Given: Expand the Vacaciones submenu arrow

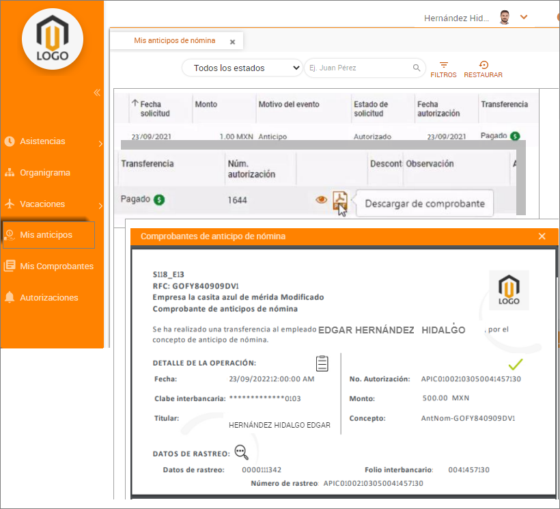Looking at the screenshot, I should [x=100, y=205].
